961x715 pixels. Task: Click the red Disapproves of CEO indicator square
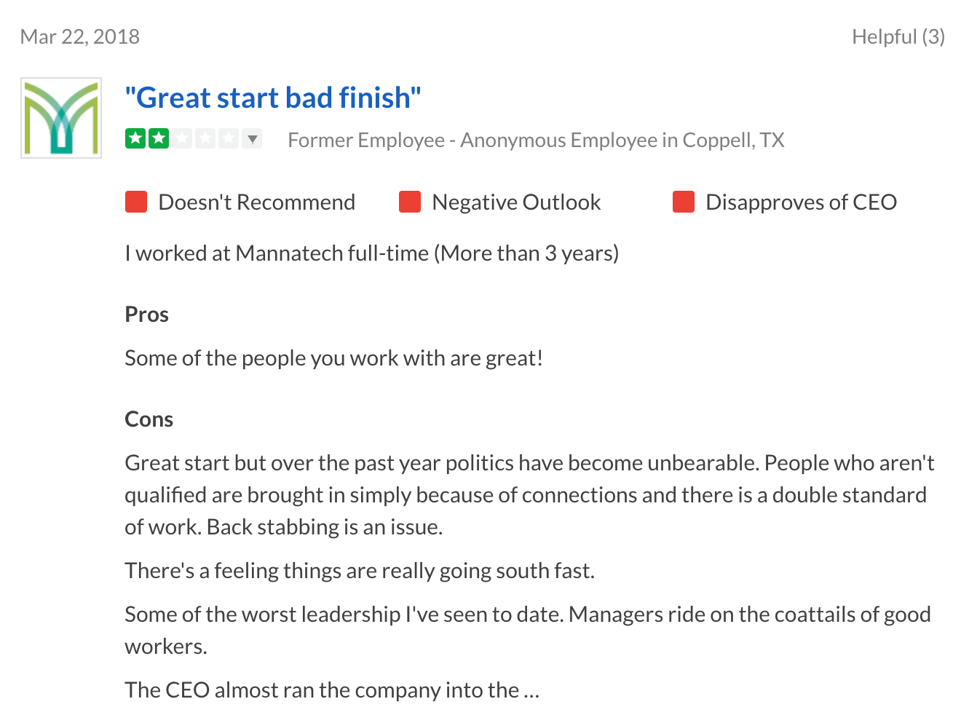tap(684, 202)
